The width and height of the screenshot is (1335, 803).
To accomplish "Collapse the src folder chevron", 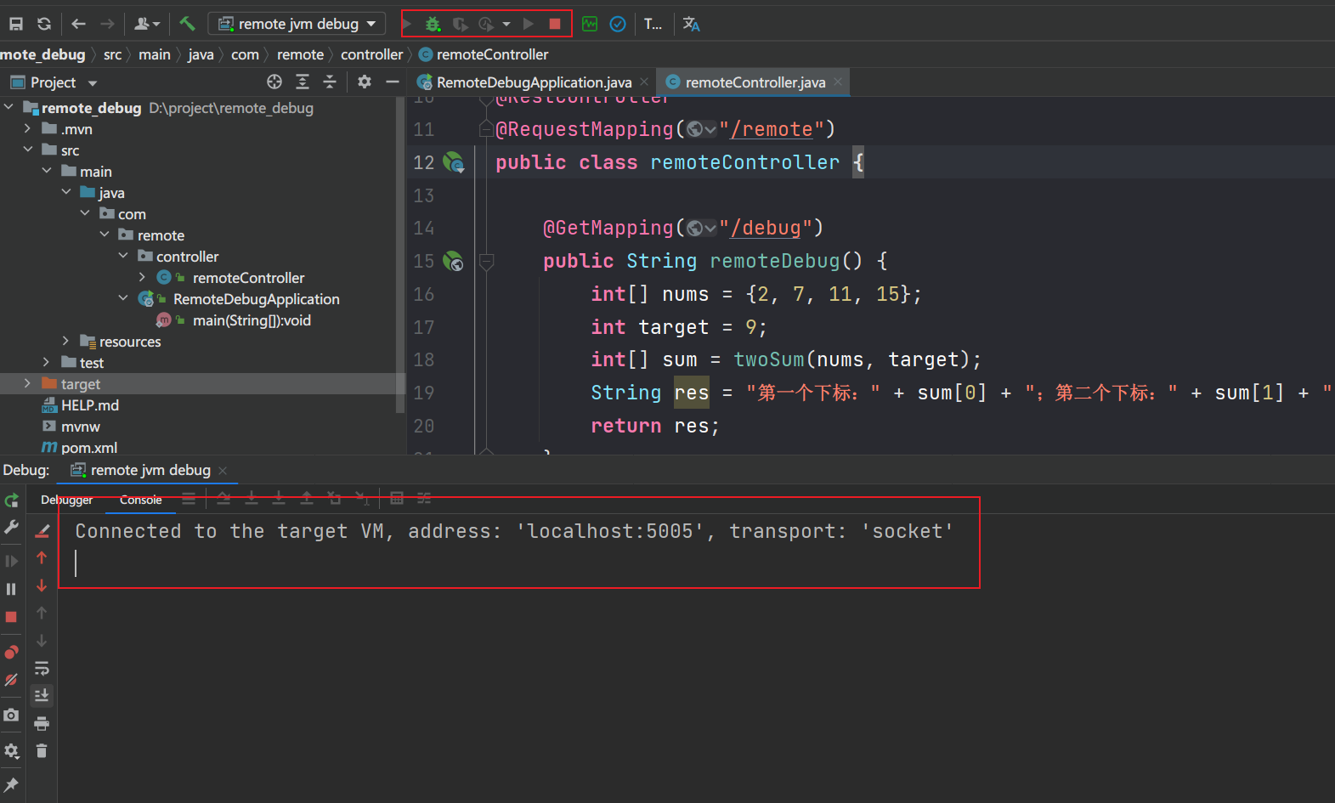I will click(28, 150).
